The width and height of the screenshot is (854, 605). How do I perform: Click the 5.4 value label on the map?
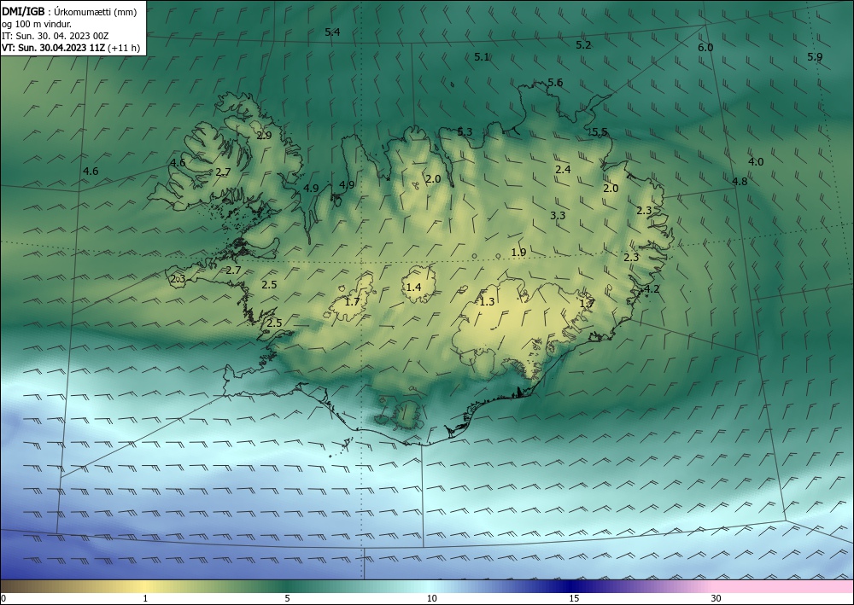[x=332, y=32]
